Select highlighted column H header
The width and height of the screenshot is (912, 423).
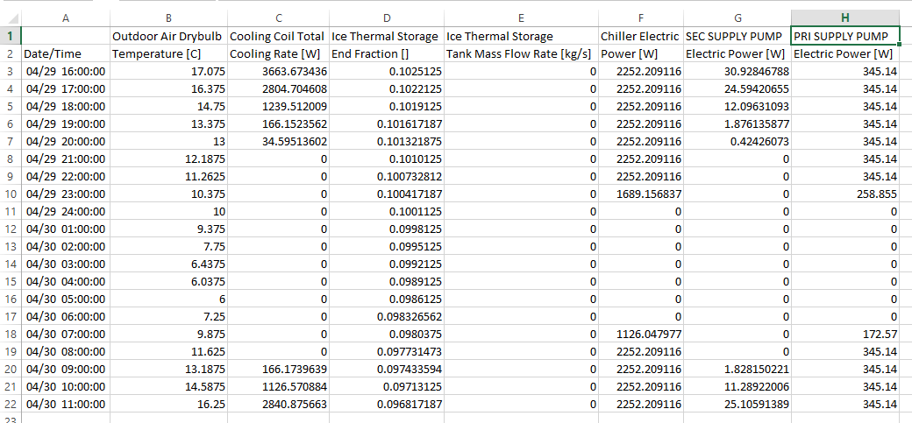coord(845,18)
